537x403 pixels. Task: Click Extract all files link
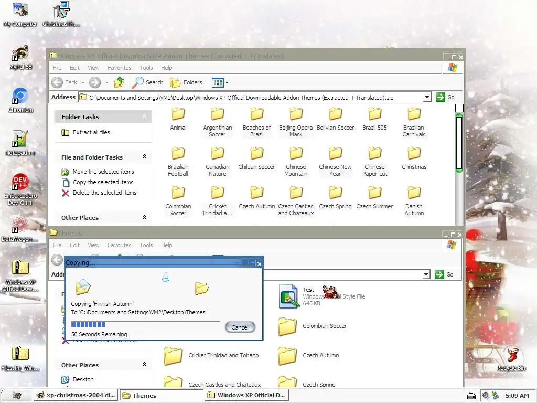[x=91, y=132]
